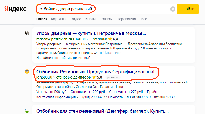Go to the Карты tab
The height and width of the screenshot is (114, 205).
point(91,19)
